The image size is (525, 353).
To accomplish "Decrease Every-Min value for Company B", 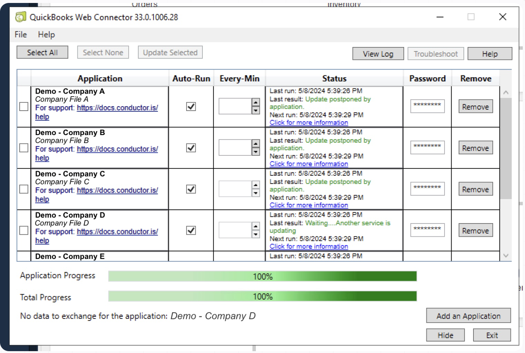I will tap(255, 152).
